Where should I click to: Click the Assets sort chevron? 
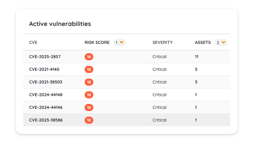pyautogui.click(x=223, y=42)
